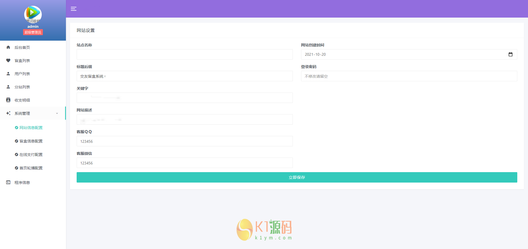Image resolution: width=528 pixels, height=249 pixels.
Task: Click the person icon beside 用户列表
Action: coord(8,74)
